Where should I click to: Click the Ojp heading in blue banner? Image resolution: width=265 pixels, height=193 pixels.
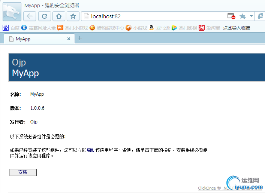[19, 62]
